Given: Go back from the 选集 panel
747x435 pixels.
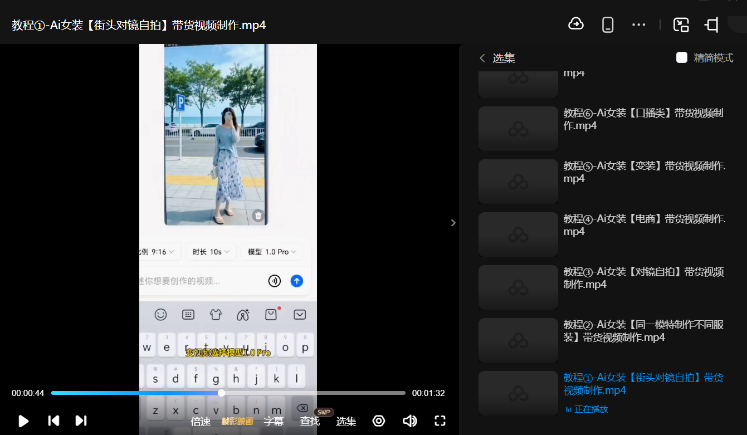Looking at the screenshot, I should (x=482, y=58).
